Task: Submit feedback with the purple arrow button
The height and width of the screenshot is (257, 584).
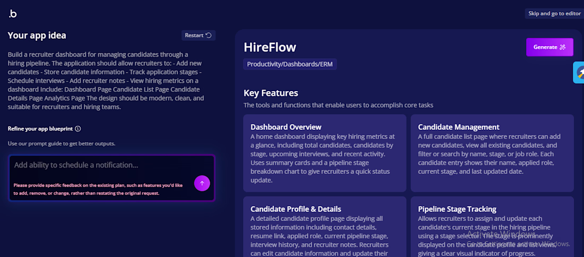Action: 202,183
